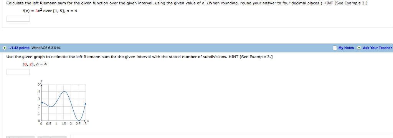Click the large empty text area at bottom
The height and width of the screenshot is (138, 393).
[231, 136]
